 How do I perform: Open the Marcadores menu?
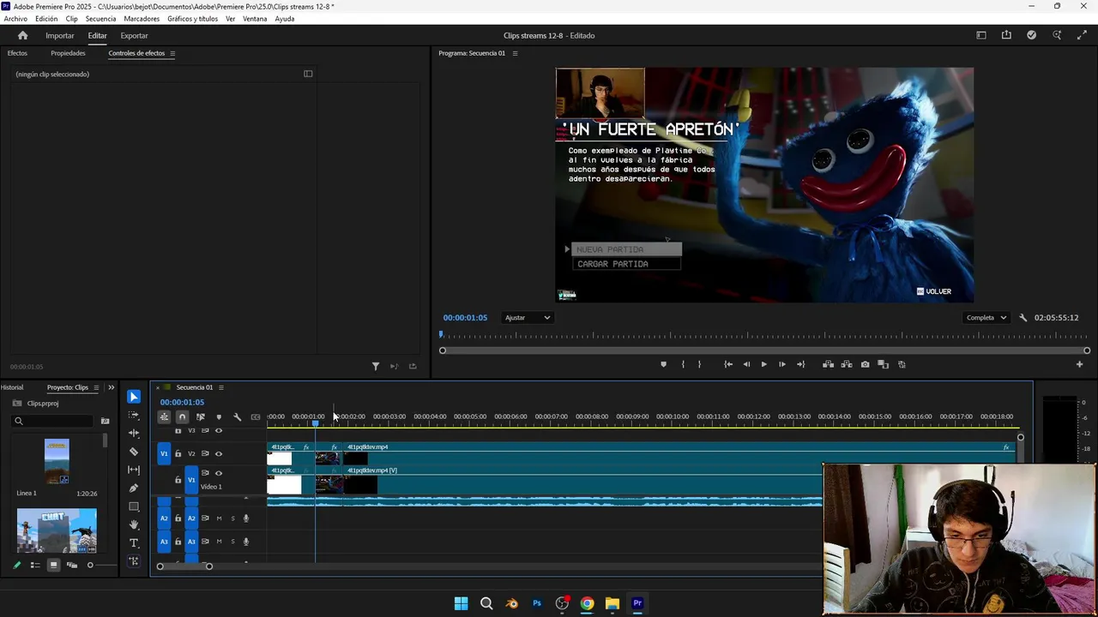point(142,19)
